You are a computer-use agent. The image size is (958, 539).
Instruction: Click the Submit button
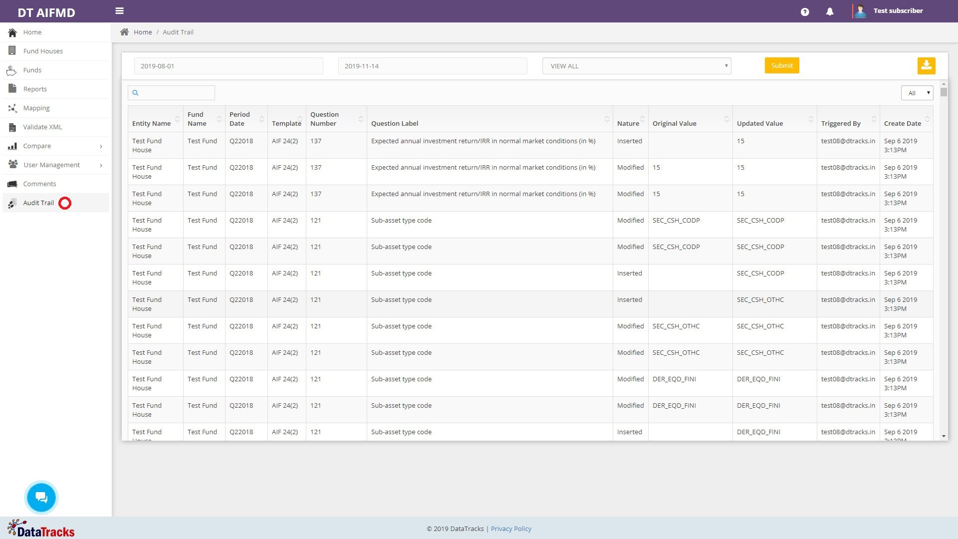[x=782, y=65]
